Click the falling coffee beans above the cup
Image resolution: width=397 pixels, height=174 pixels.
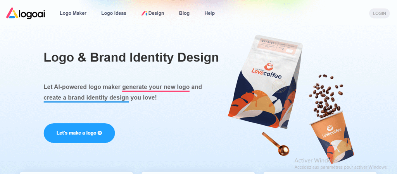click(x=325, y=96)
